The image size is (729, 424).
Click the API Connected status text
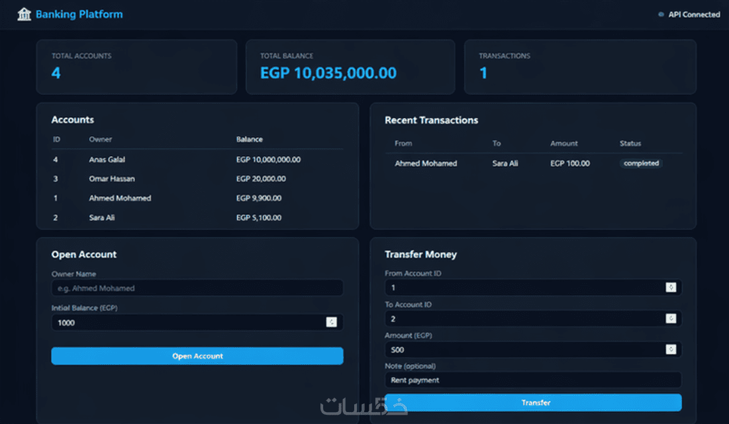pyautogui.click(x=694, y=15)
